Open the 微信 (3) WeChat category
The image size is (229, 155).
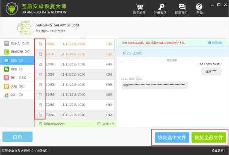coord(17,69)
